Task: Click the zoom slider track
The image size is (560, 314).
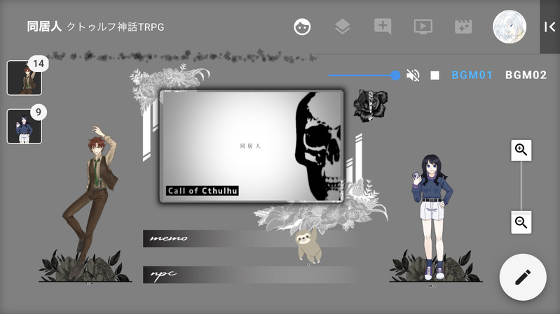Action: point(521,186)
